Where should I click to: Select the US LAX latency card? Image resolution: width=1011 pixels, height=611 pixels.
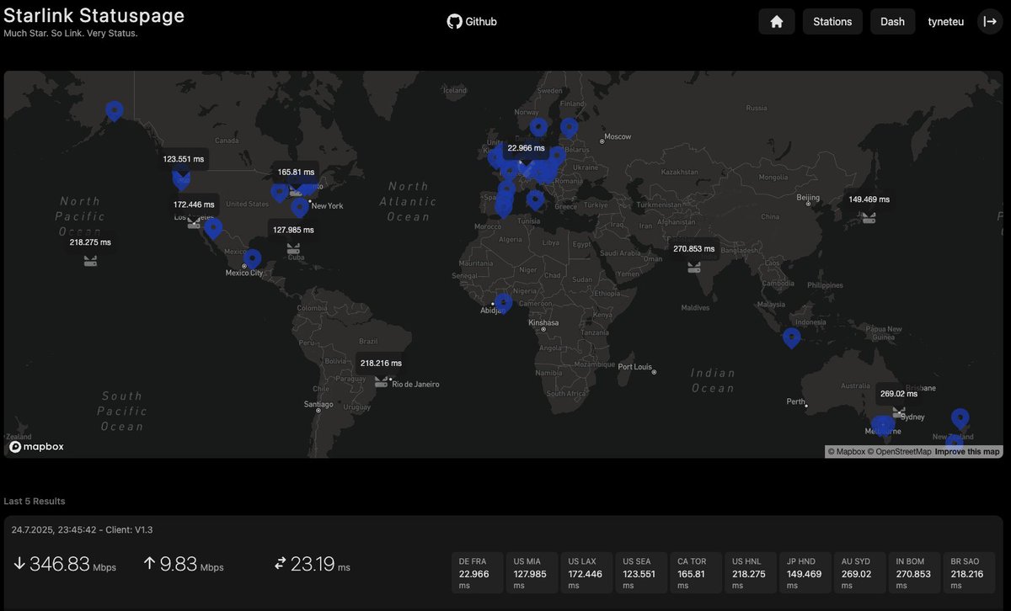point(586,573)
